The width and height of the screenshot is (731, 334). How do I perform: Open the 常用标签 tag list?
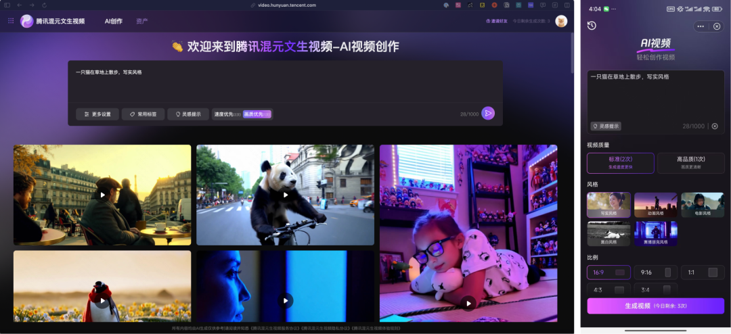click(143, 114)
